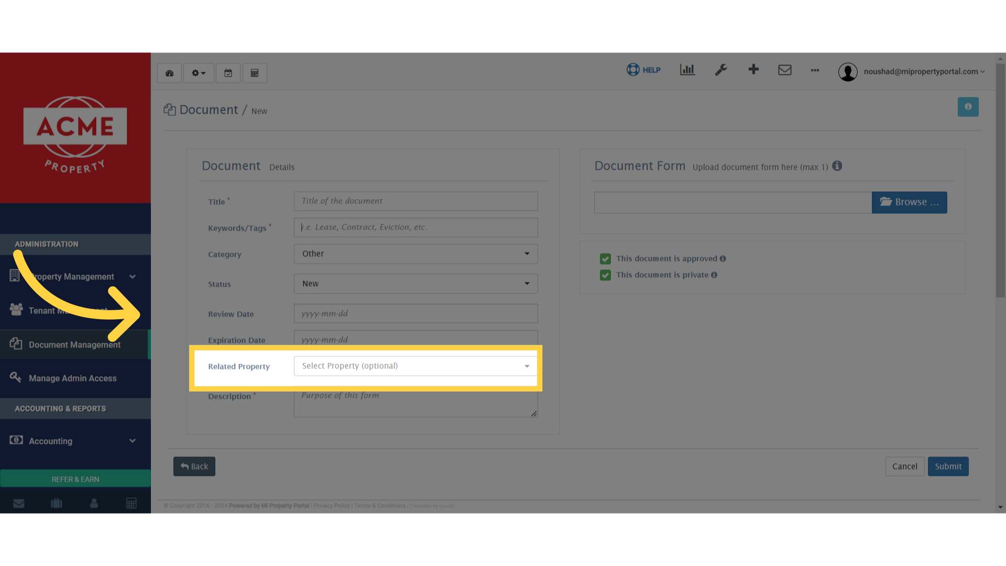Open the noushad@mipropertyportal.com account dropdown
Viewport: 1006px width, 566px height.
(924, 72)
